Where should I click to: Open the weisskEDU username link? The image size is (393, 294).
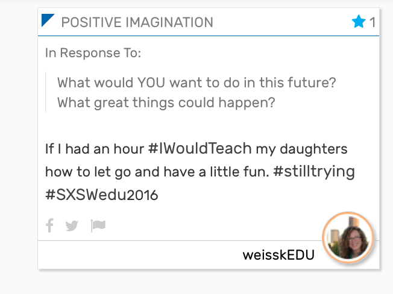[x=278, y=255]
